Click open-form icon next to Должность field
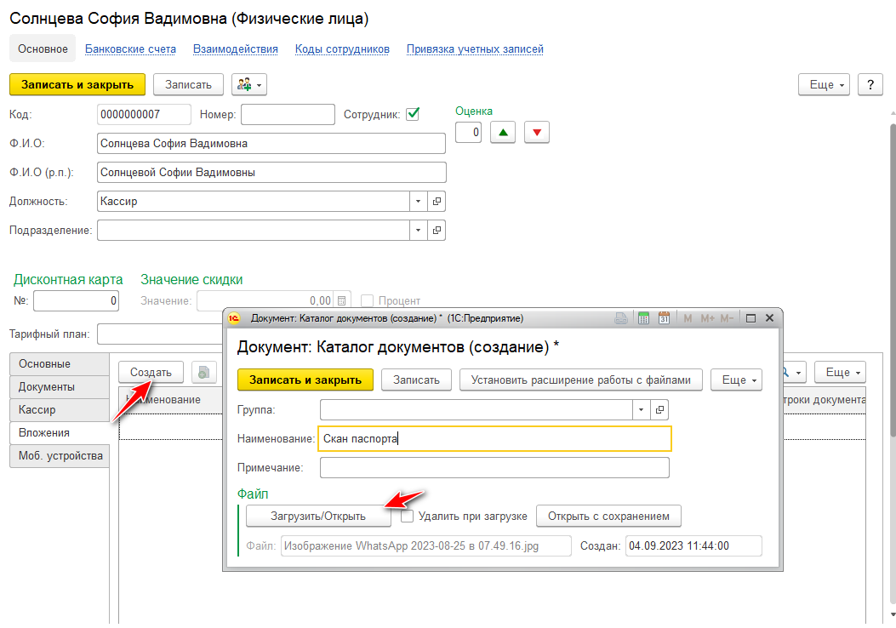896x628 pixels. (x=437, y=202)
